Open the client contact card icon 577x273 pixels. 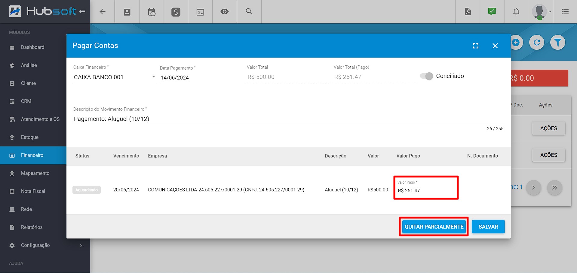tap(127, 12)
